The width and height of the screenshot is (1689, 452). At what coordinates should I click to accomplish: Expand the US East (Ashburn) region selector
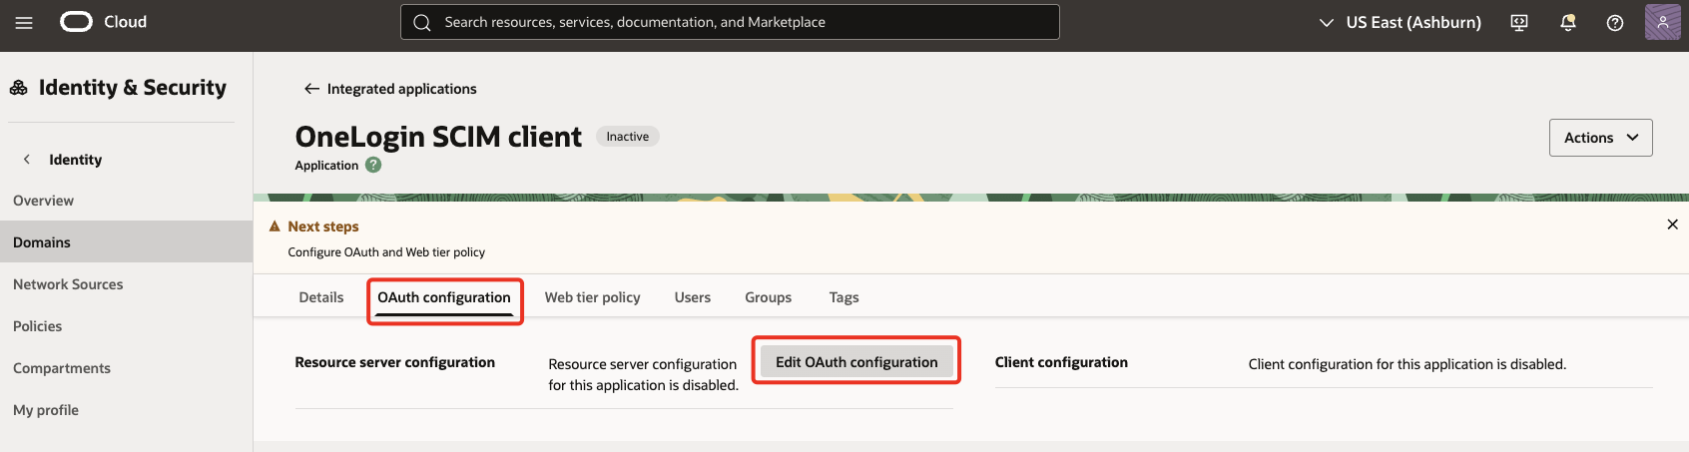(x=1401, y=22)
